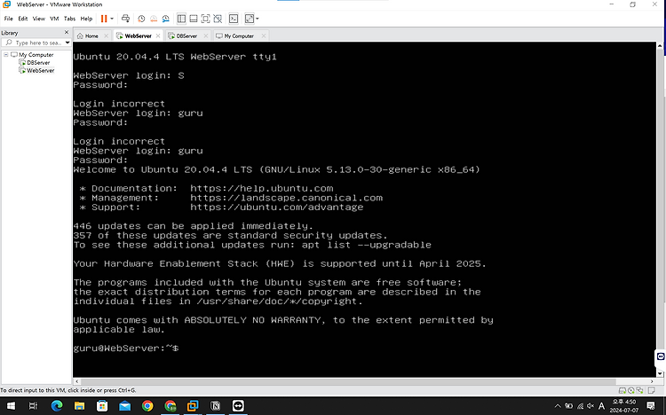Viewport: 666px width, 415px height.
Task: Click the muted volume tray icon
Action: point(591,406)
